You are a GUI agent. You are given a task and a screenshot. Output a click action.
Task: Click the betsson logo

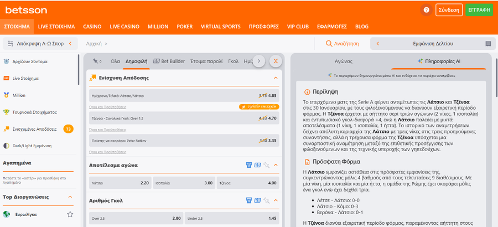coord(26,10)
